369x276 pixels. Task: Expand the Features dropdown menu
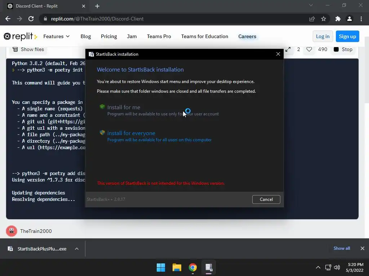pyautogui.click(x=57, y=36)
